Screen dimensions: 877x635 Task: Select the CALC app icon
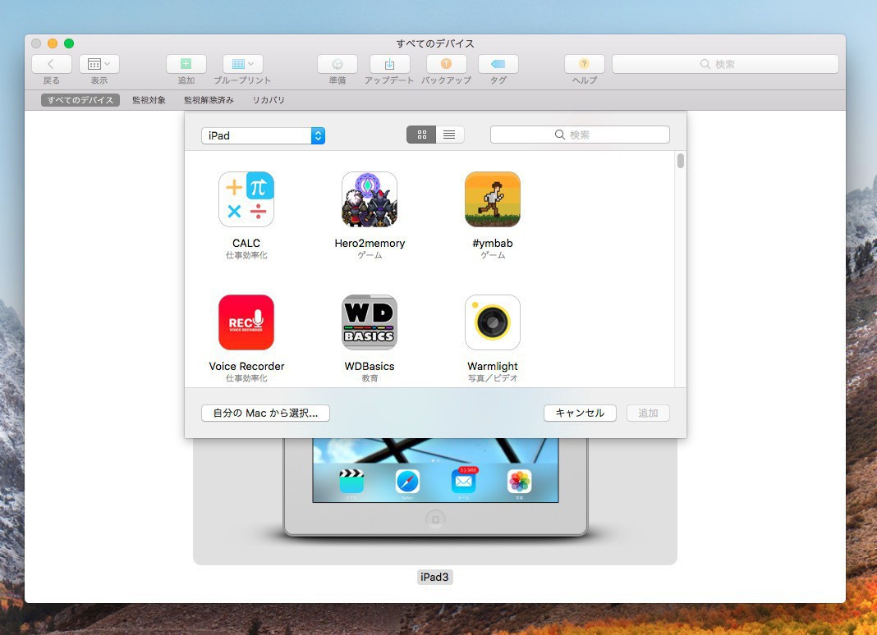tap(246, 199)
